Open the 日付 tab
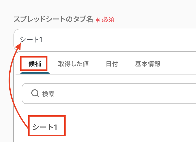Screen dimensions: 196x142 (112, 64)
